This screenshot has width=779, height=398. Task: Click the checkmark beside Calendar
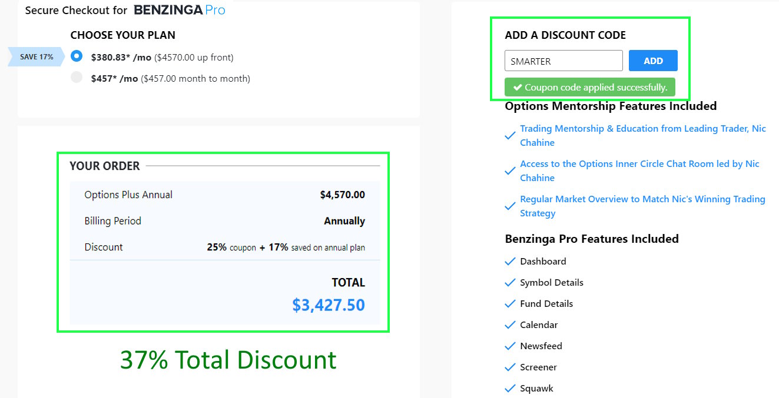pyautogui.click(x=510, y=325)
